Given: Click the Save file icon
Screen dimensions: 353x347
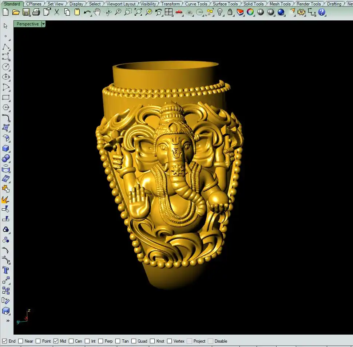Looking at the screenshot, I should (x=26, y=12).
